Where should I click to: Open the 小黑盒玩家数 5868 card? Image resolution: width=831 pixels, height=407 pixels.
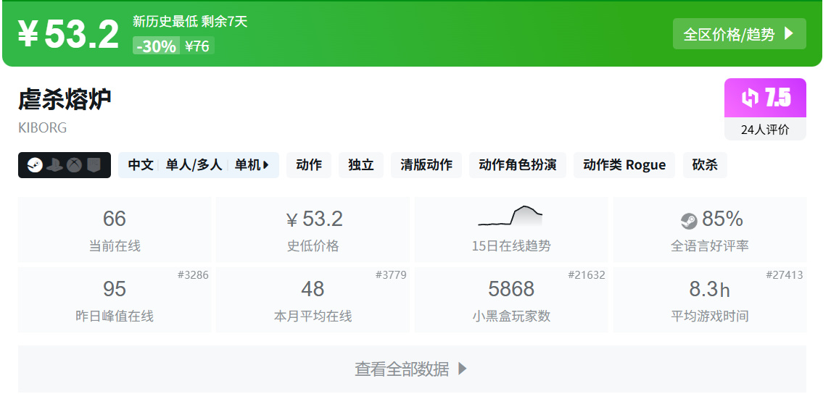[x=511, y=300]
